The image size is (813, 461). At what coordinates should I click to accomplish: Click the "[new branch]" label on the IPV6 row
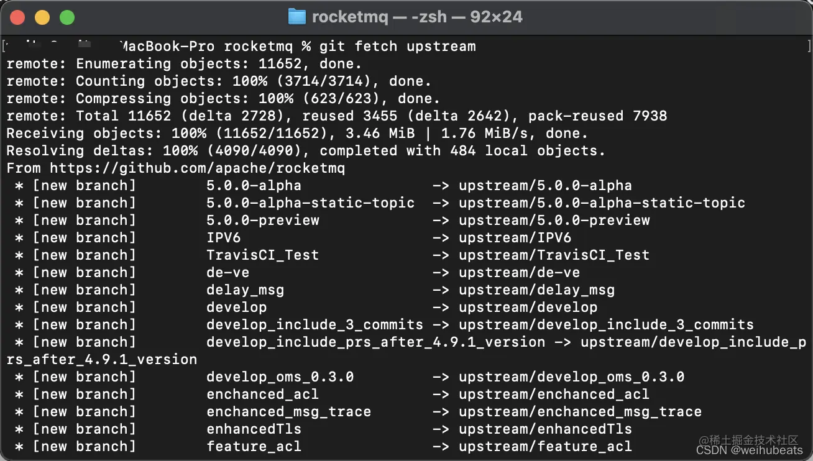coord(84,238)
